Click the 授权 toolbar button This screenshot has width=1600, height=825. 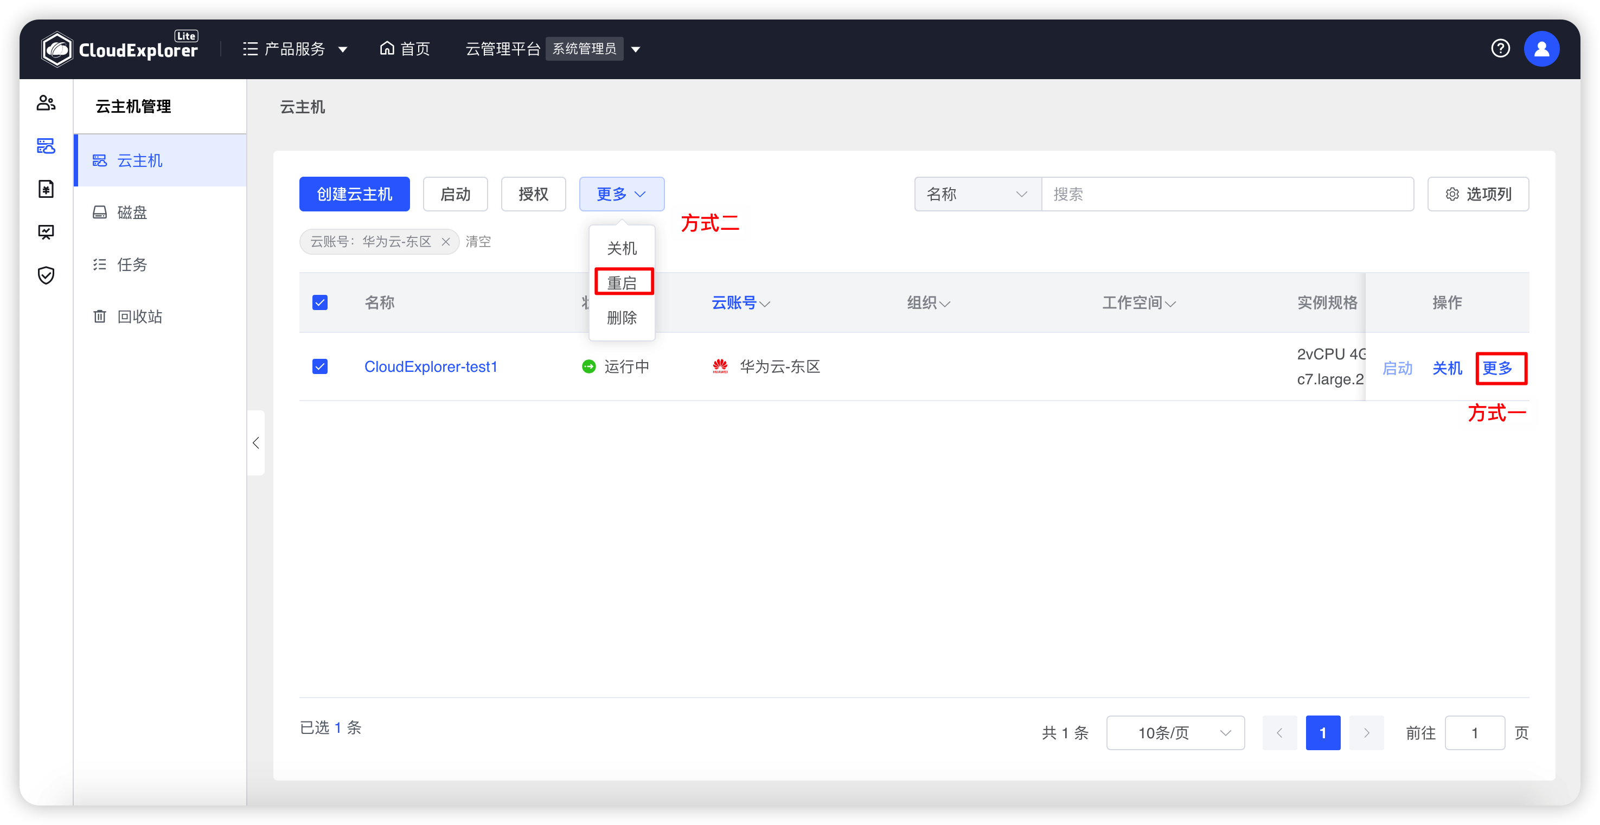click(534, 194)
